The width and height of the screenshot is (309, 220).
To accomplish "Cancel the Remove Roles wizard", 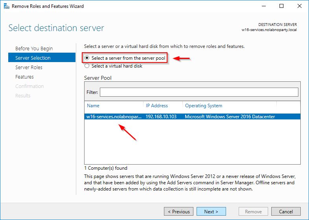I will tap(286, 211).
